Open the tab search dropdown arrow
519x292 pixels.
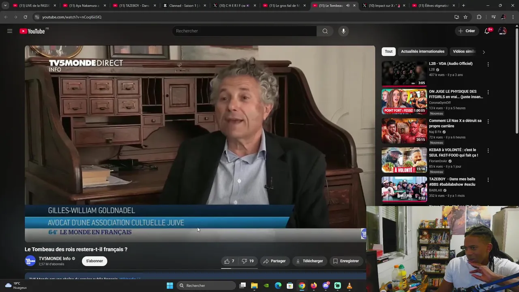(5, 6)
